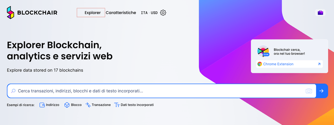The image size is (334, 125).
Task: Open the purple briefcase portfolio icon
Action: (320, 13)
